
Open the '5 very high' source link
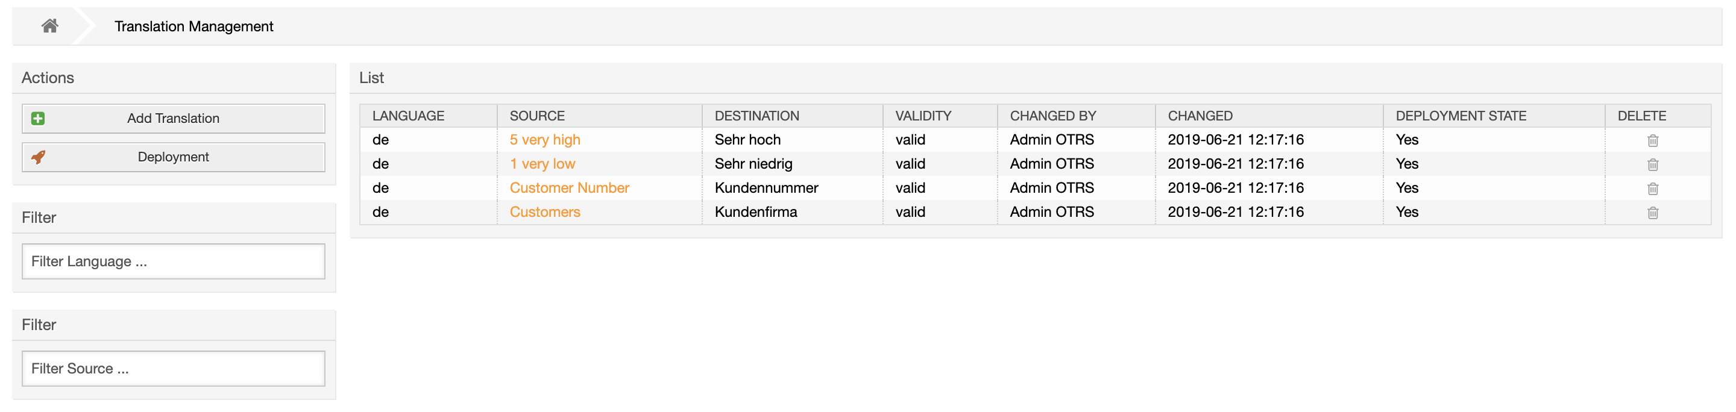(x=544, y=140)
